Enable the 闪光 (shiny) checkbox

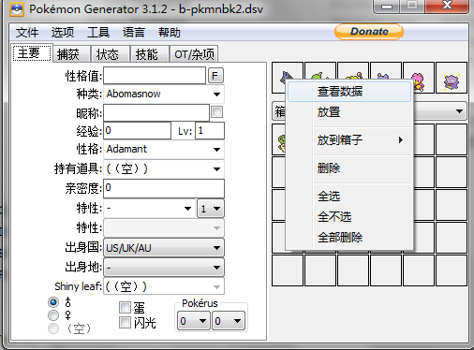[x=125, y=322]
